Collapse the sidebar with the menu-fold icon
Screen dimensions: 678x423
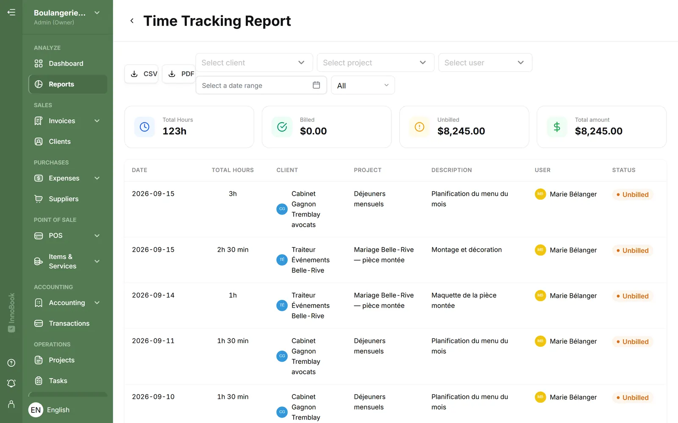[x=11, y=12]
